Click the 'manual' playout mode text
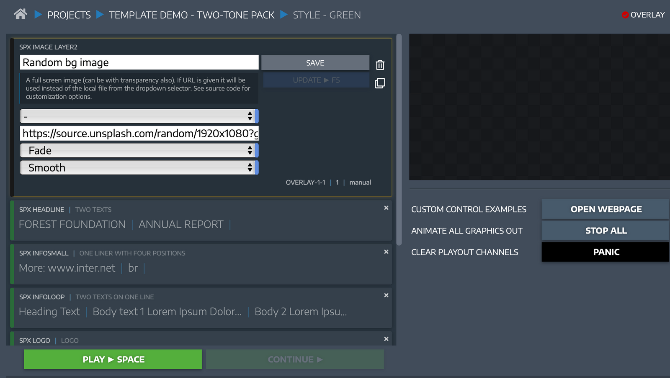The height and width of the screenshot is (378, 670). 360,183
